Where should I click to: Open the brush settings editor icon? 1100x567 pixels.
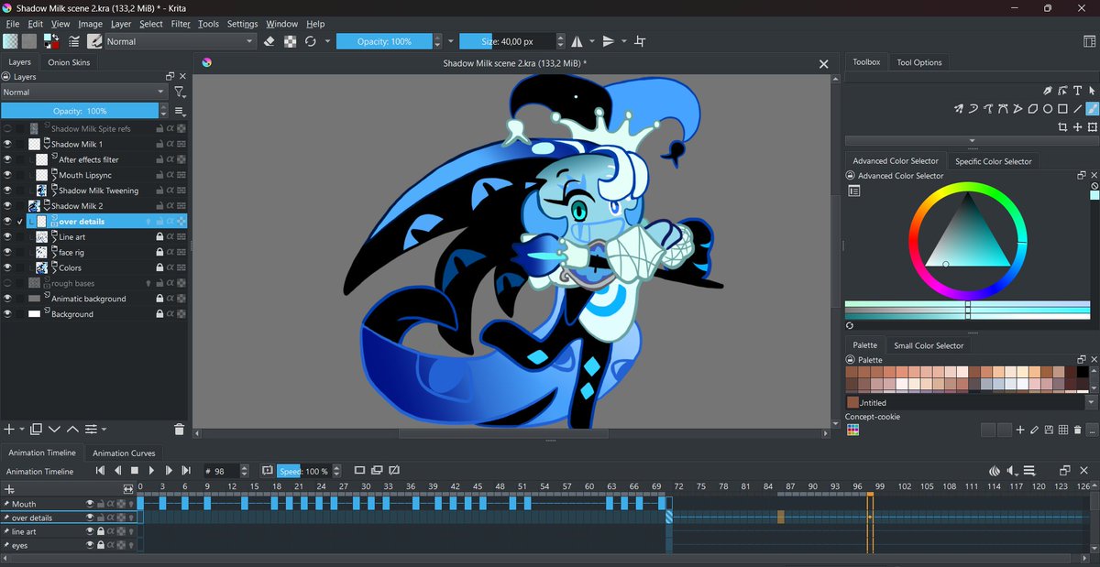tap(74, 41)
